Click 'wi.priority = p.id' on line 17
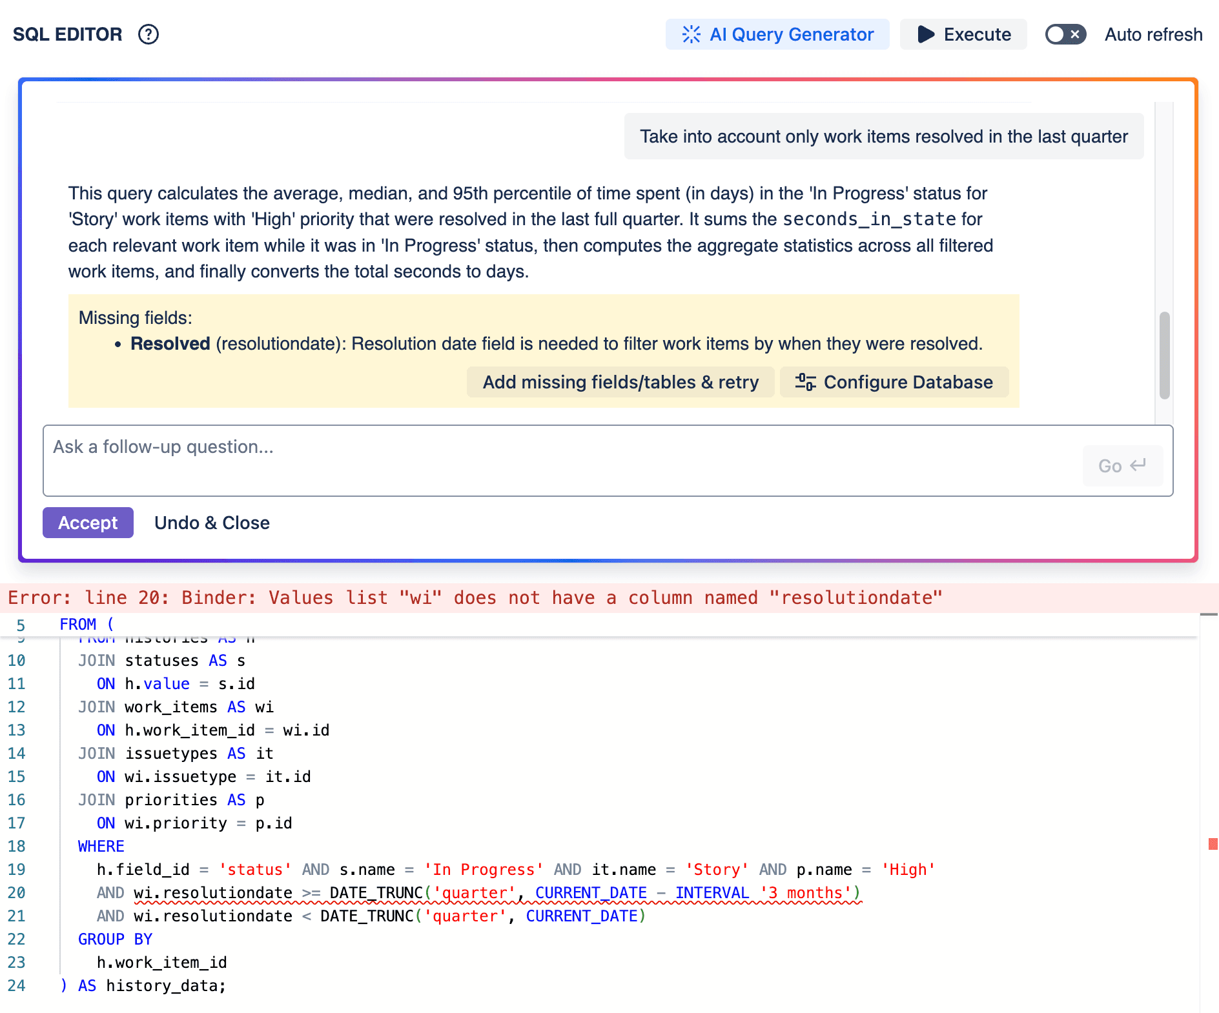Image resolution: width=1219 pixels, height=1013 pixels. (209, 823)
